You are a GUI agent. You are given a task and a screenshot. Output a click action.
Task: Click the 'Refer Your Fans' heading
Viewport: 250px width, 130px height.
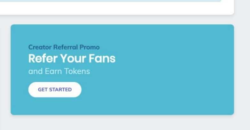click(x=72, y=59)
